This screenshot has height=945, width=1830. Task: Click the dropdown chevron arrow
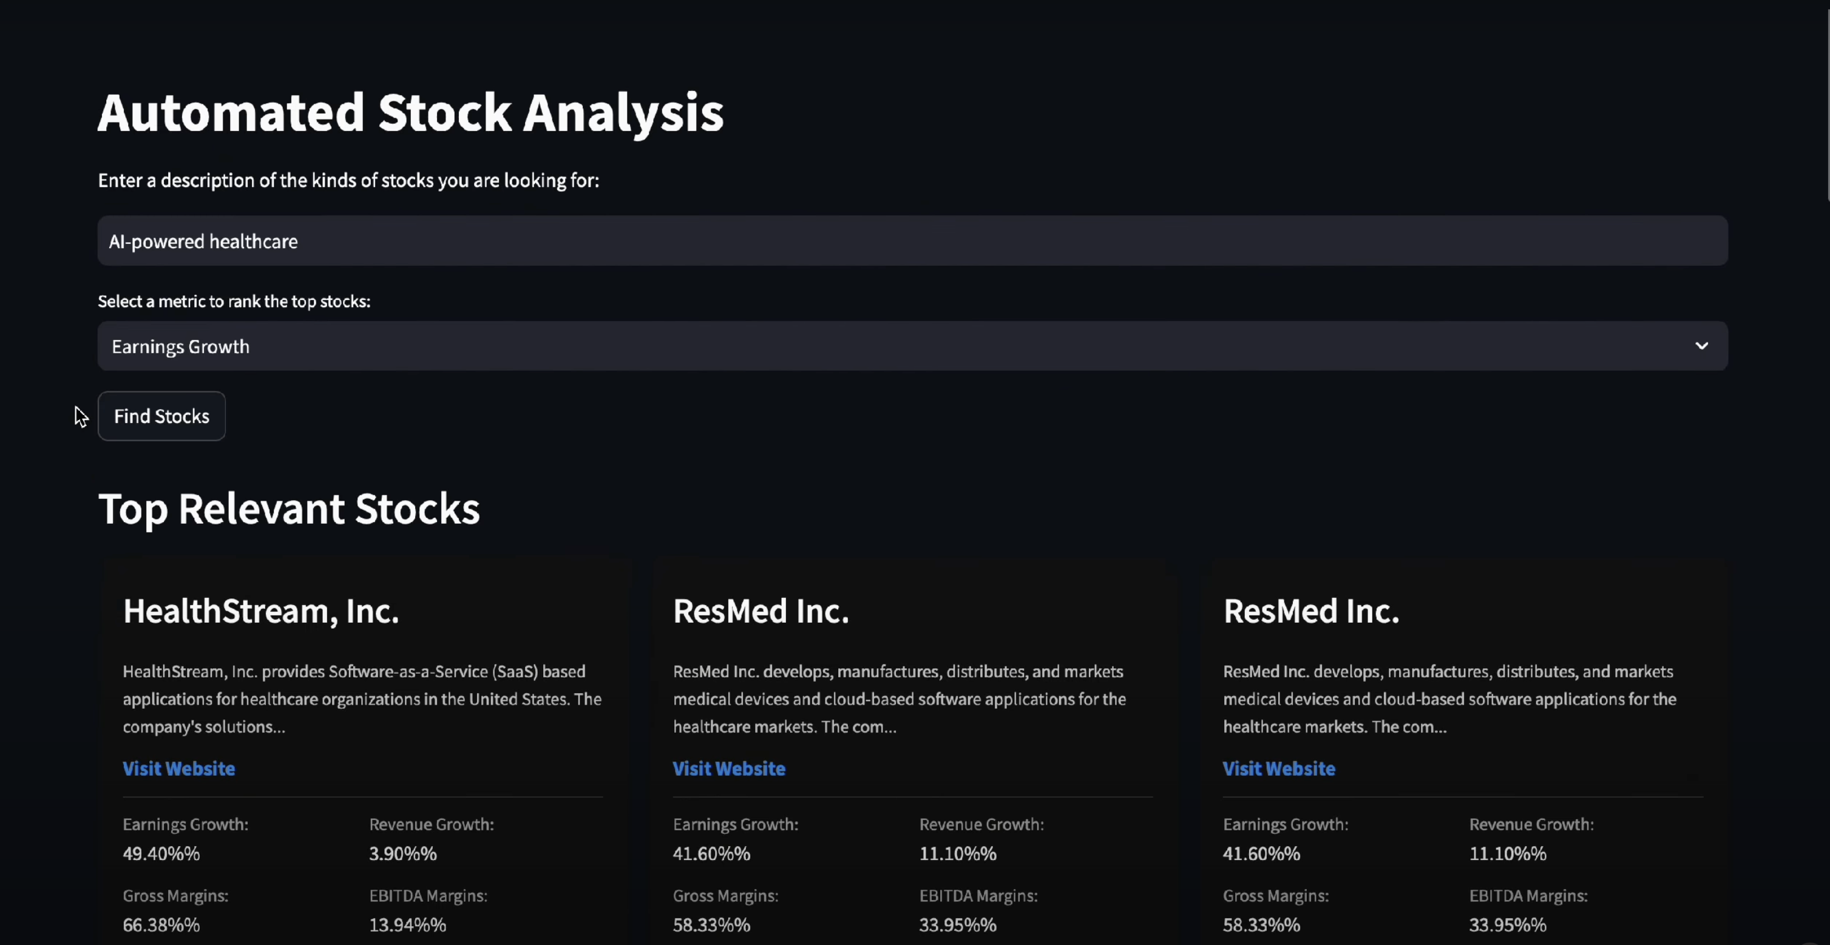(1701, 346)
